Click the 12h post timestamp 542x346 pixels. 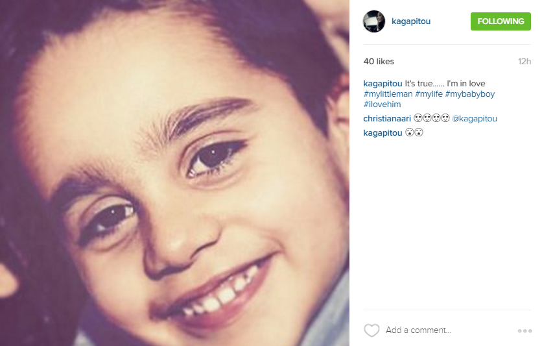[x=524, y=61]
